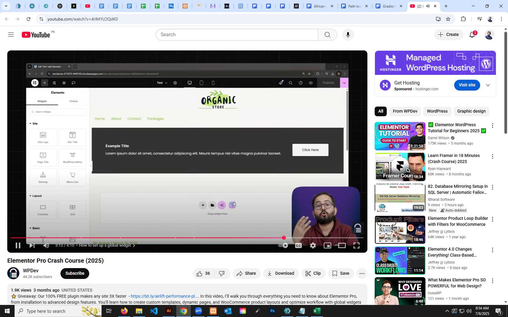The image size is (508, 317).
Task: Click the search magnifier button
Action: [x=327, y=35]
